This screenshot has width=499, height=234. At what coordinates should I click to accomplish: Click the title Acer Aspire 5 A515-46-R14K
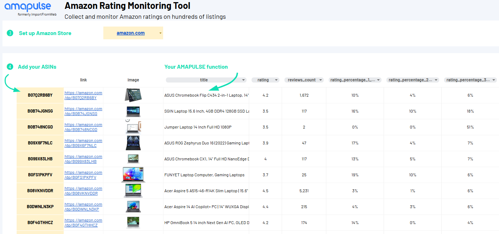click(x=206, y=191)
